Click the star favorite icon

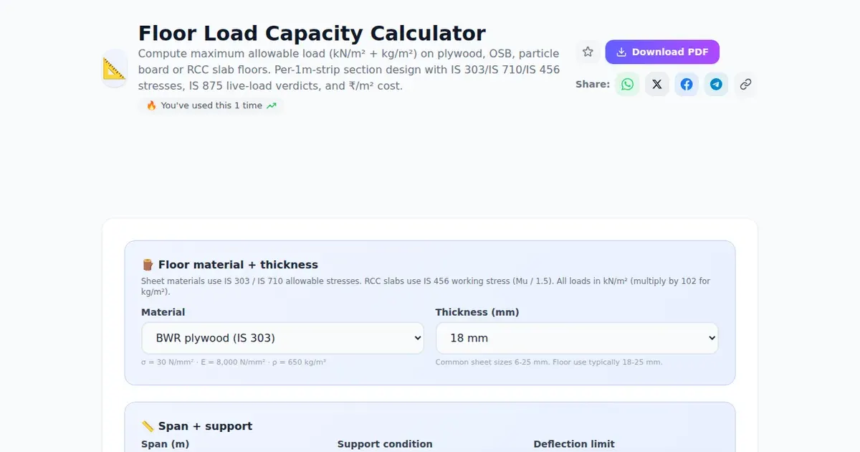[x=588, y=52]
